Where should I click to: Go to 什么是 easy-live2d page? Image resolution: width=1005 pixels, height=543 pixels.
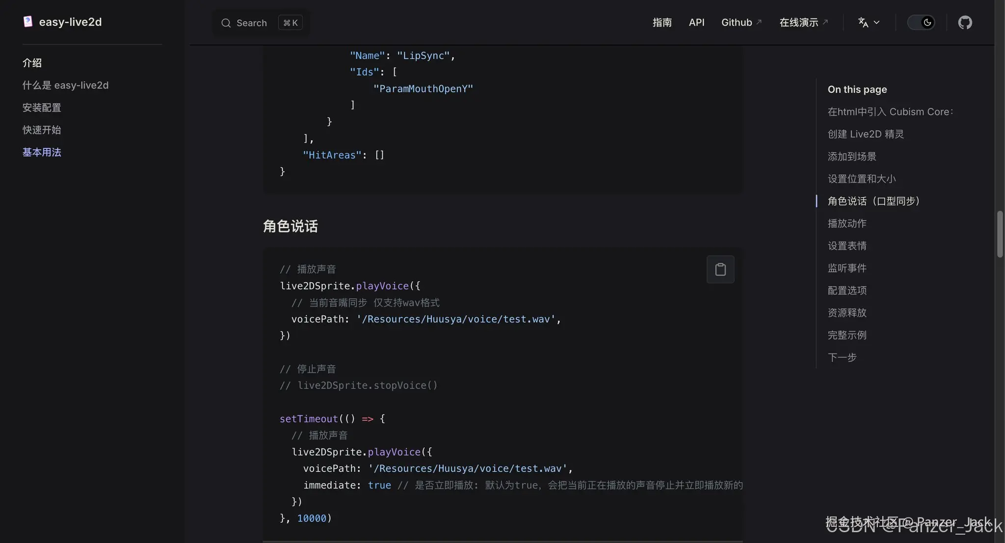point(65,85)
